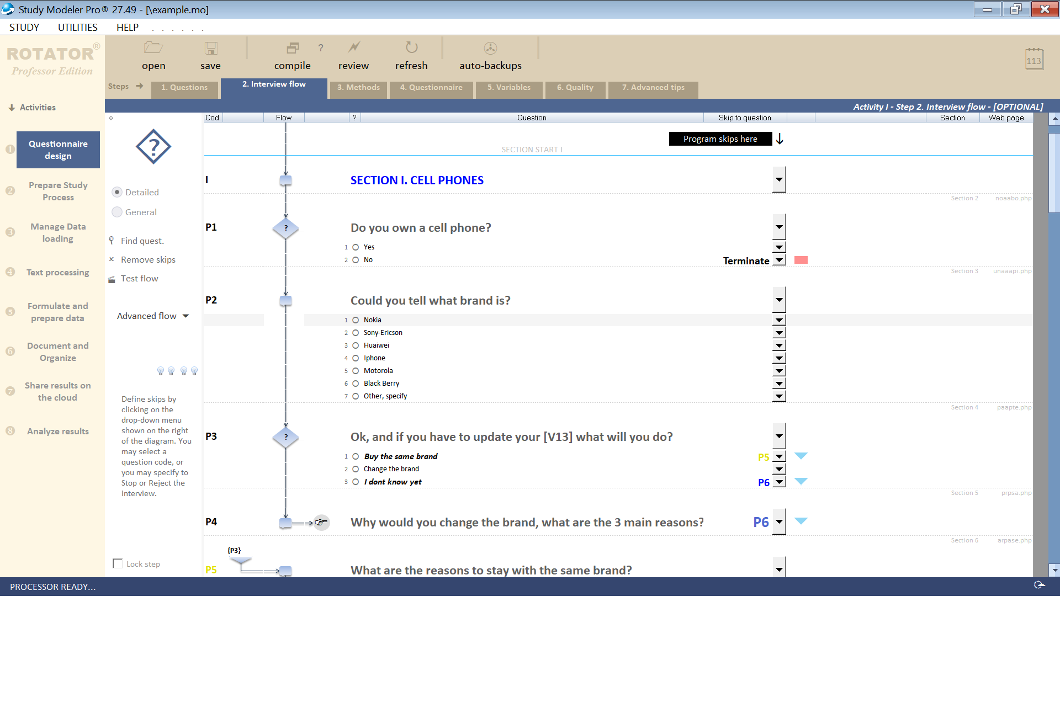Enable the Lock step checkbox
The image size is (1060, 724).
coord(118,563)
